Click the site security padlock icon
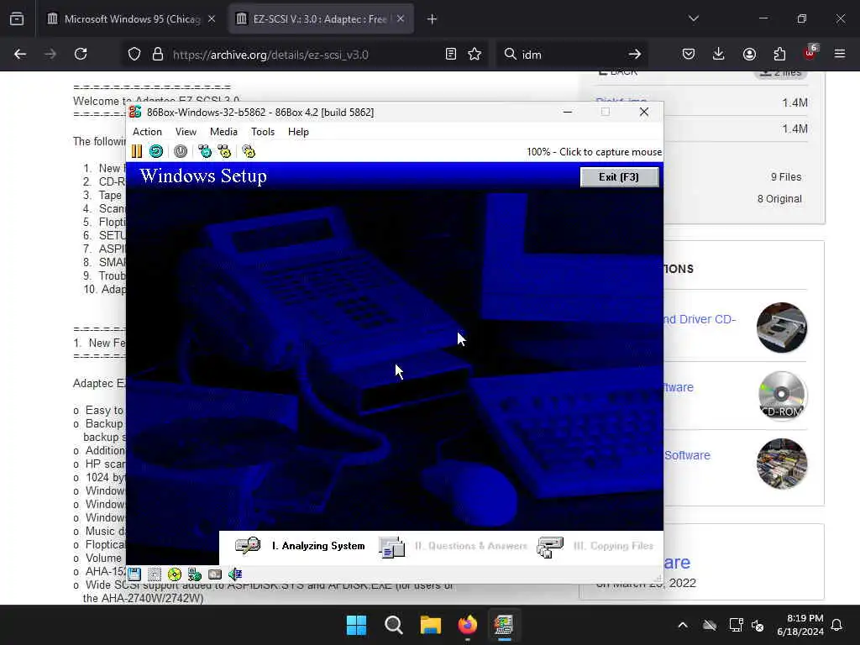The height and width of the screenshot is (645, 860). pos(158,54)
